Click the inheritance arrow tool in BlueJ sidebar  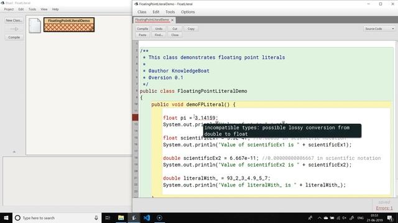[x=14, y=29]
